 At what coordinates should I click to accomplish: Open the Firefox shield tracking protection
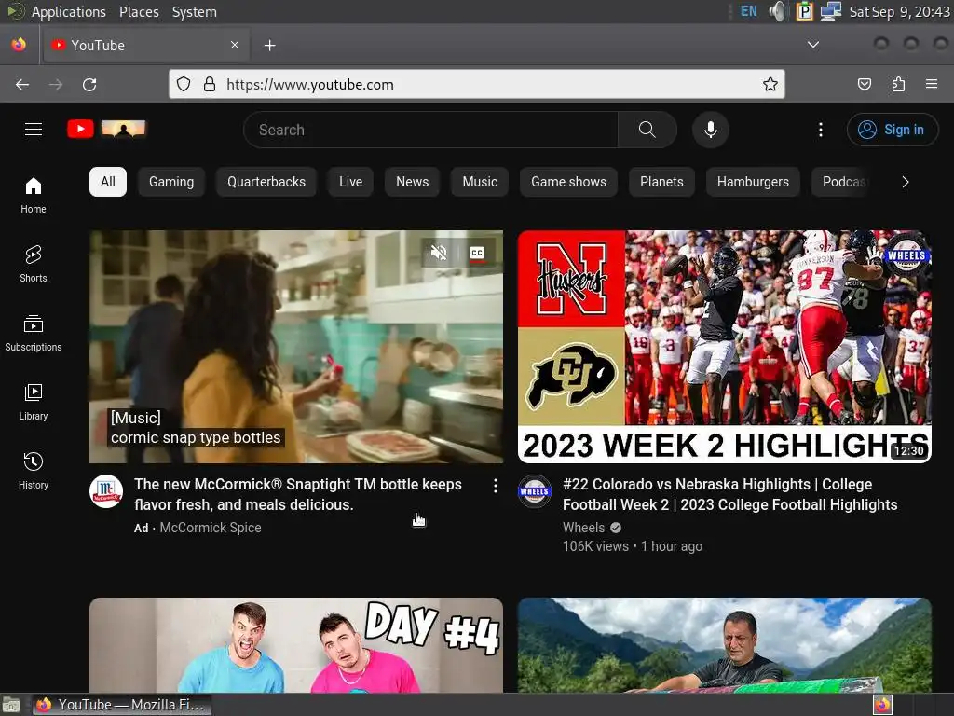(x=184, y=84)
